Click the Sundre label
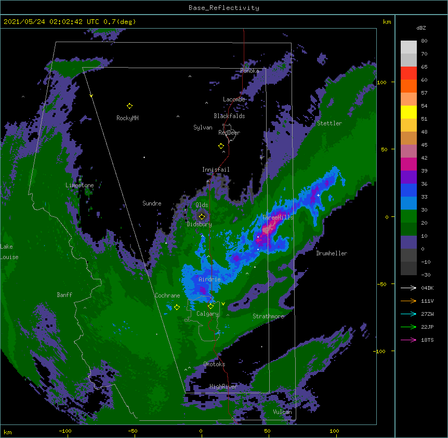 click(x=152, y=203)
